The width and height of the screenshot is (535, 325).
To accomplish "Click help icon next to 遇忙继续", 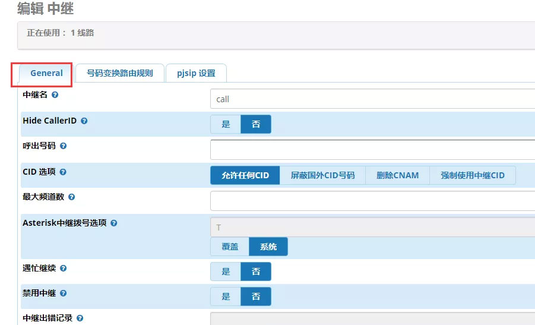I will [64, 268].
